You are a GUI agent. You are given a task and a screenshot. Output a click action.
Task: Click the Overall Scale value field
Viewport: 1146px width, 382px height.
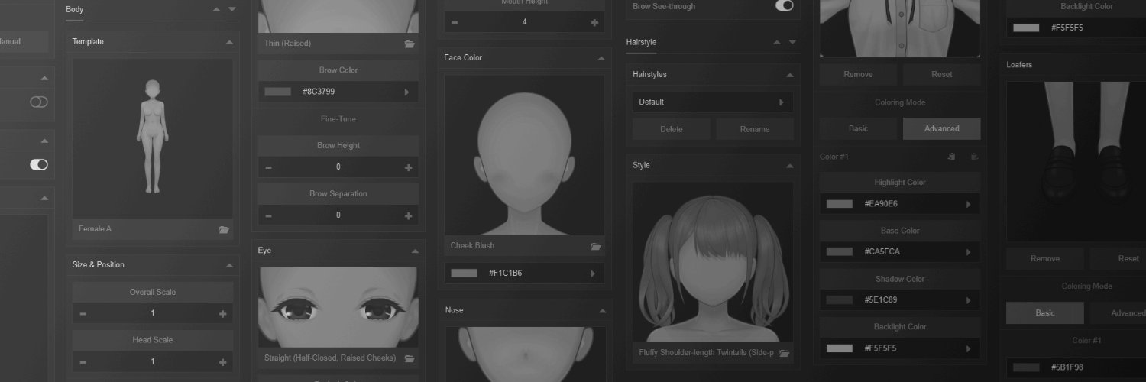pos(152,313)
